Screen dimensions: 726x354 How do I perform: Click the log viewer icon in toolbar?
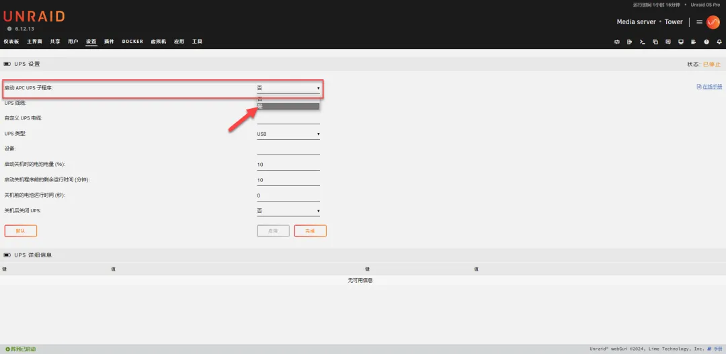point(693,42)
